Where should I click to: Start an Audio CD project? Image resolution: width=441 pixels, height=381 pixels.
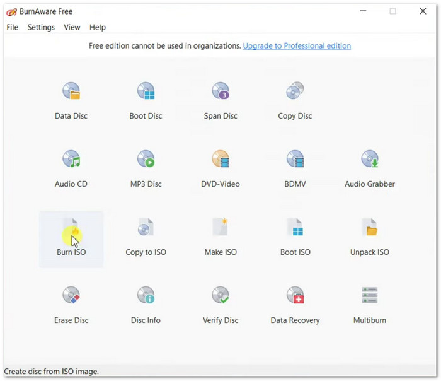(71, 160)
